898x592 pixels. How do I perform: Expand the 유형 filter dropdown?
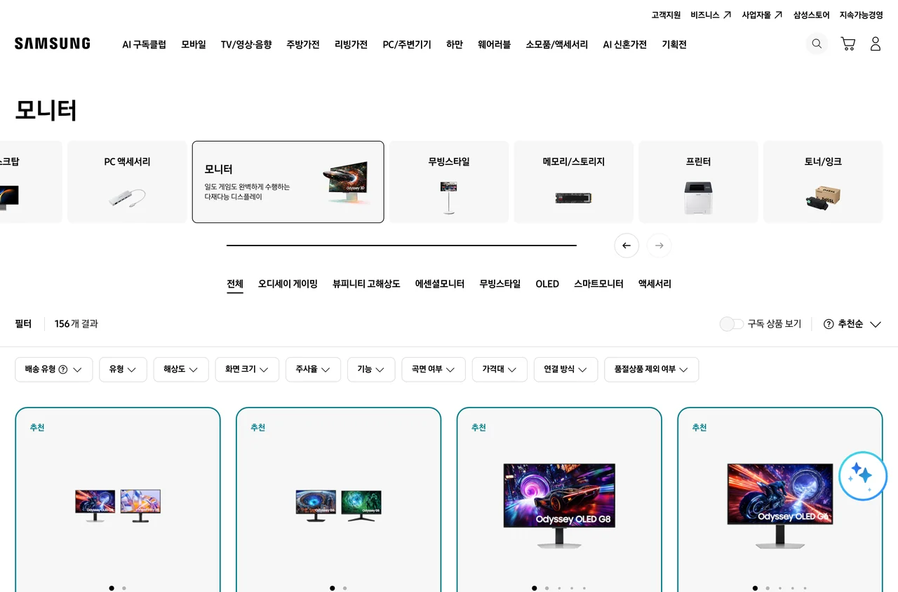tap(123, 370)
